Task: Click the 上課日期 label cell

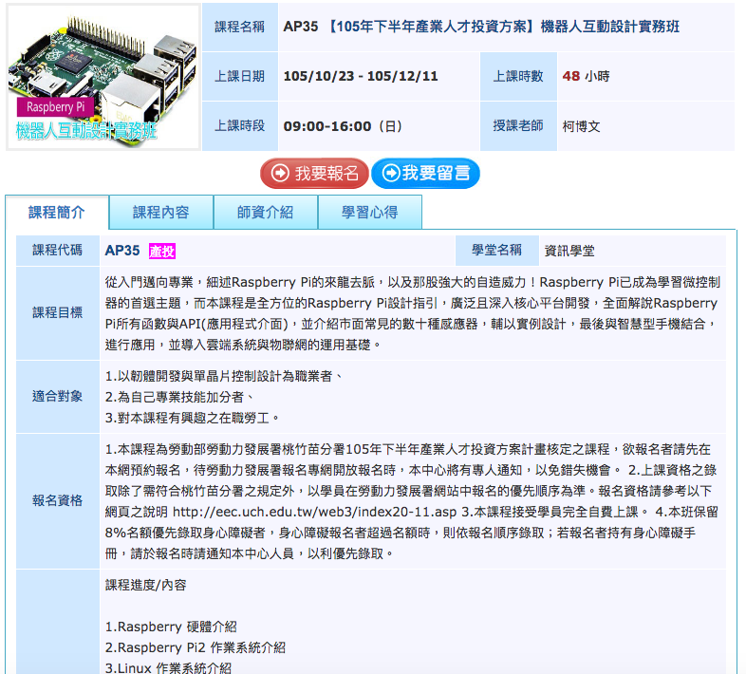Action: pos(240,77)
